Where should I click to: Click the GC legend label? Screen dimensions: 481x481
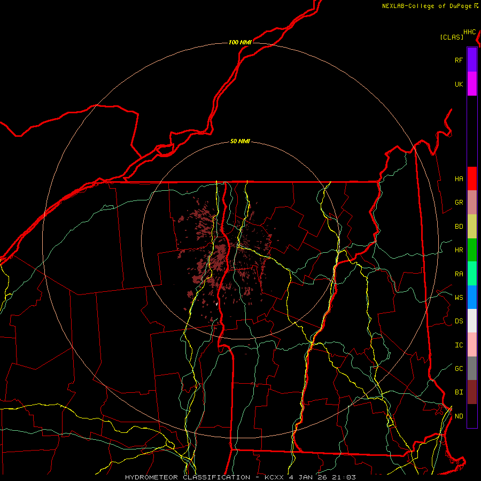click(x=459, y=369)
